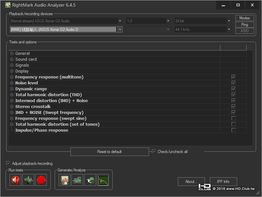
Task: Open the 1-2 channel dropdown
Action: [x=168, y=21]
